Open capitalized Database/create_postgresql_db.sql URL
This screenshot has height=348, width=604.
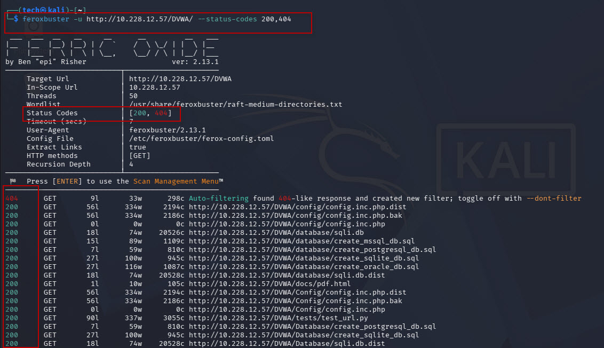[x=312, y=327]
